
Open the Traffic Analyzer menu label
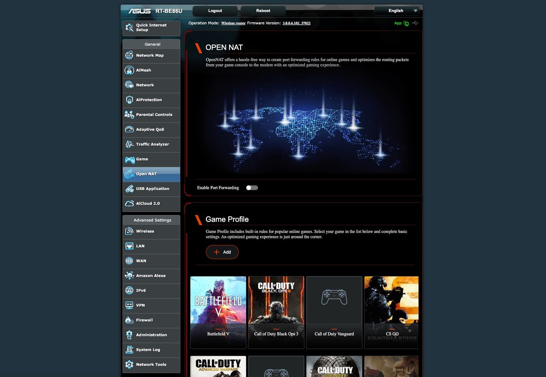153,144
